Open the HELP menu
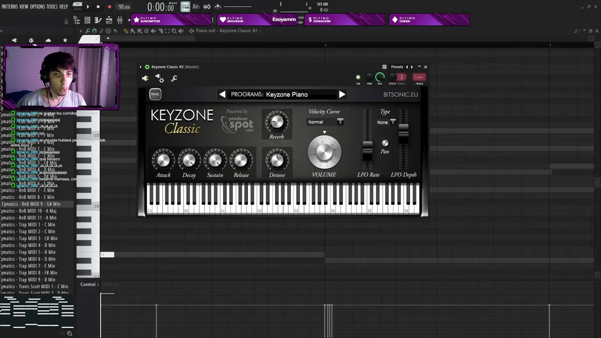The width and height of the screenshot is (601, 338). click(x=63, y=7)
